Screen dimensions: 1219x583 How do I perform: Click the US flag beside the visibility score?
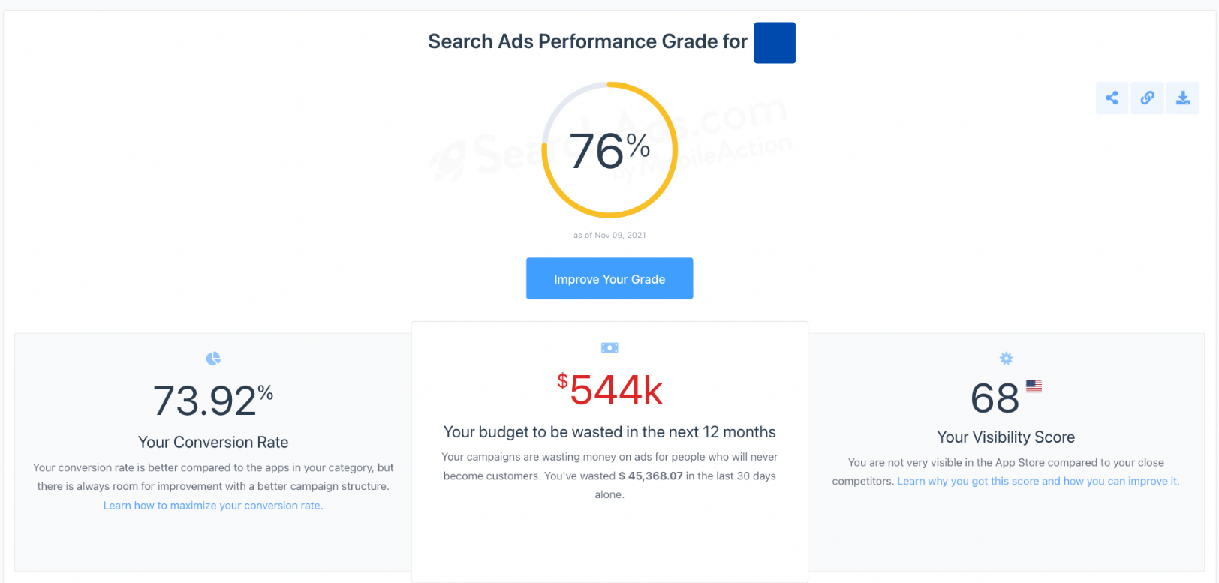pos(1034,386)
